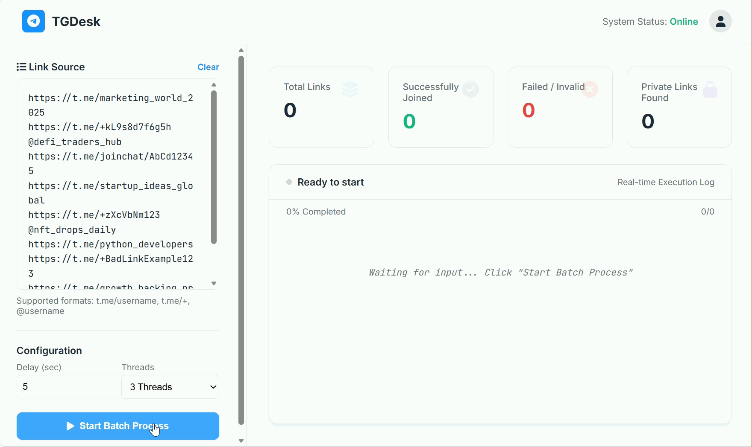Open the user profile icon top right
The height and width of the screenshot is (447, 752).
720,21
